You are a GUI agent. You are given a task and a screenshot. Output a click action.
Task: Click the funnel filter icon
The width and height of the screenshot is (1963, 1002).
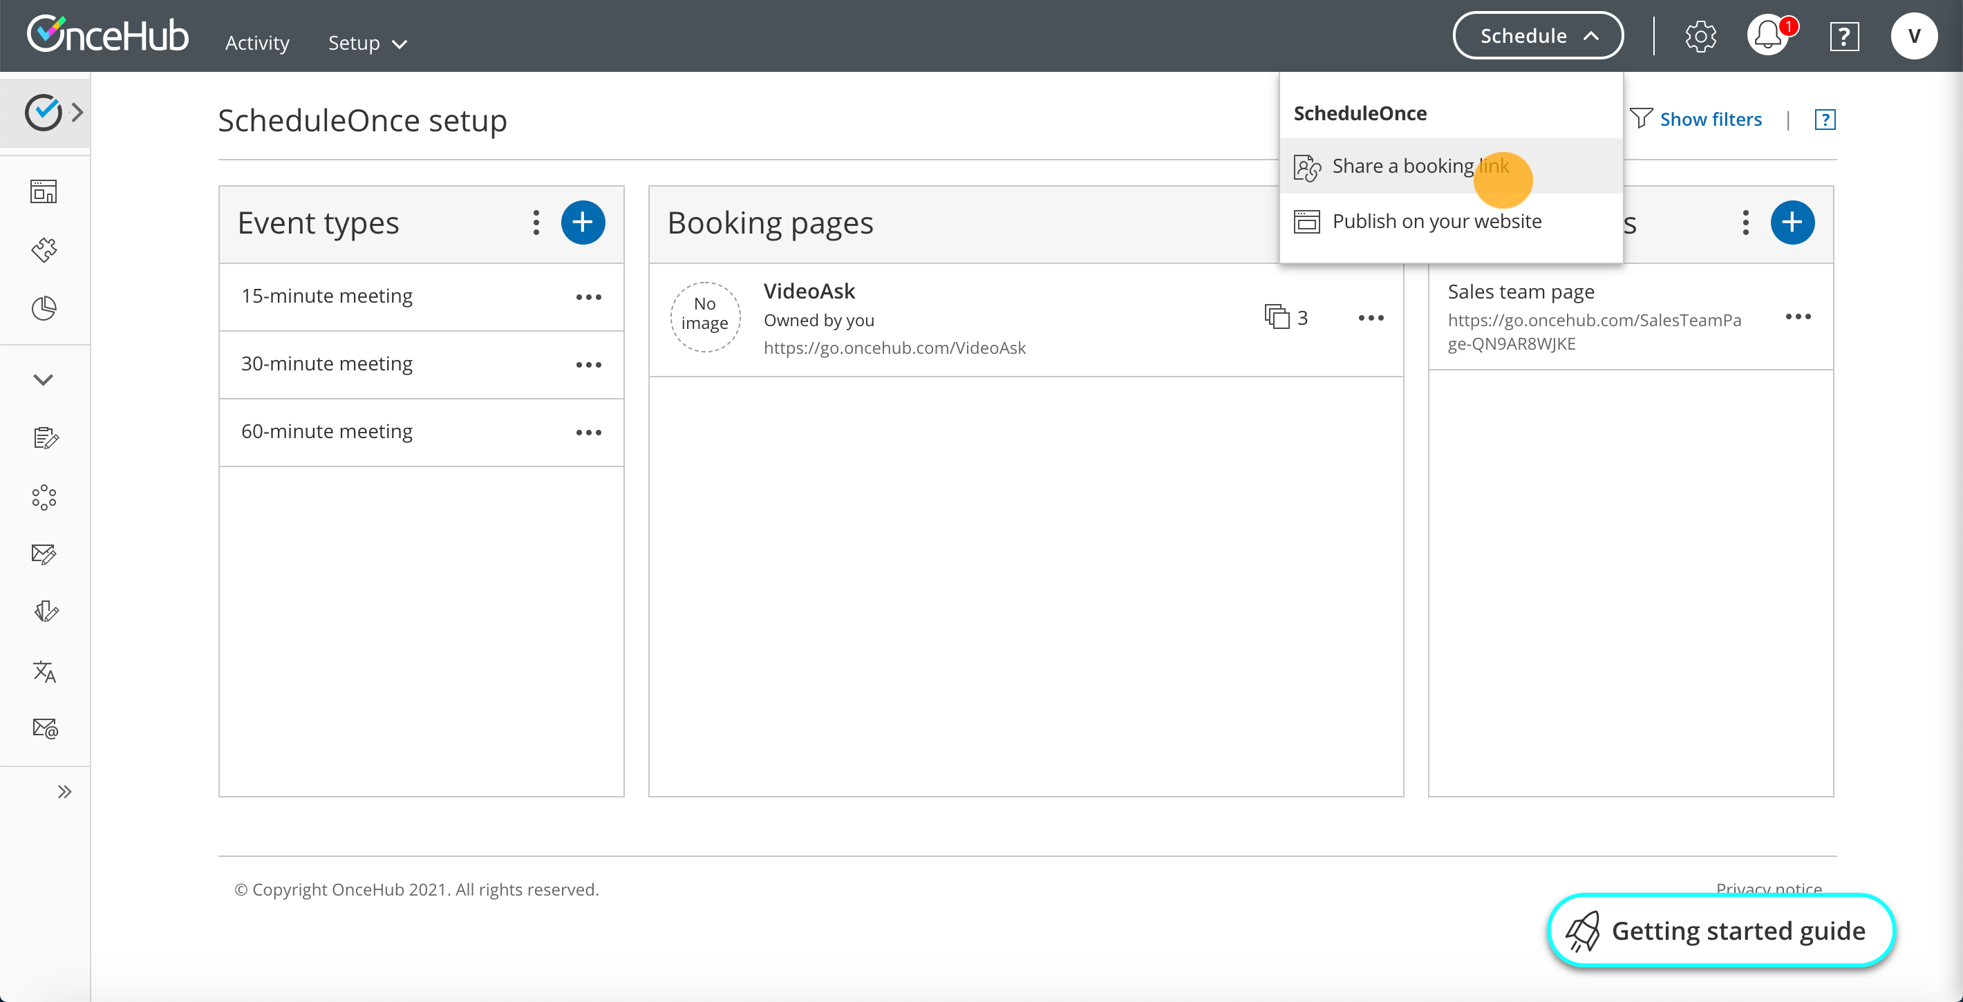(1641, 118)
